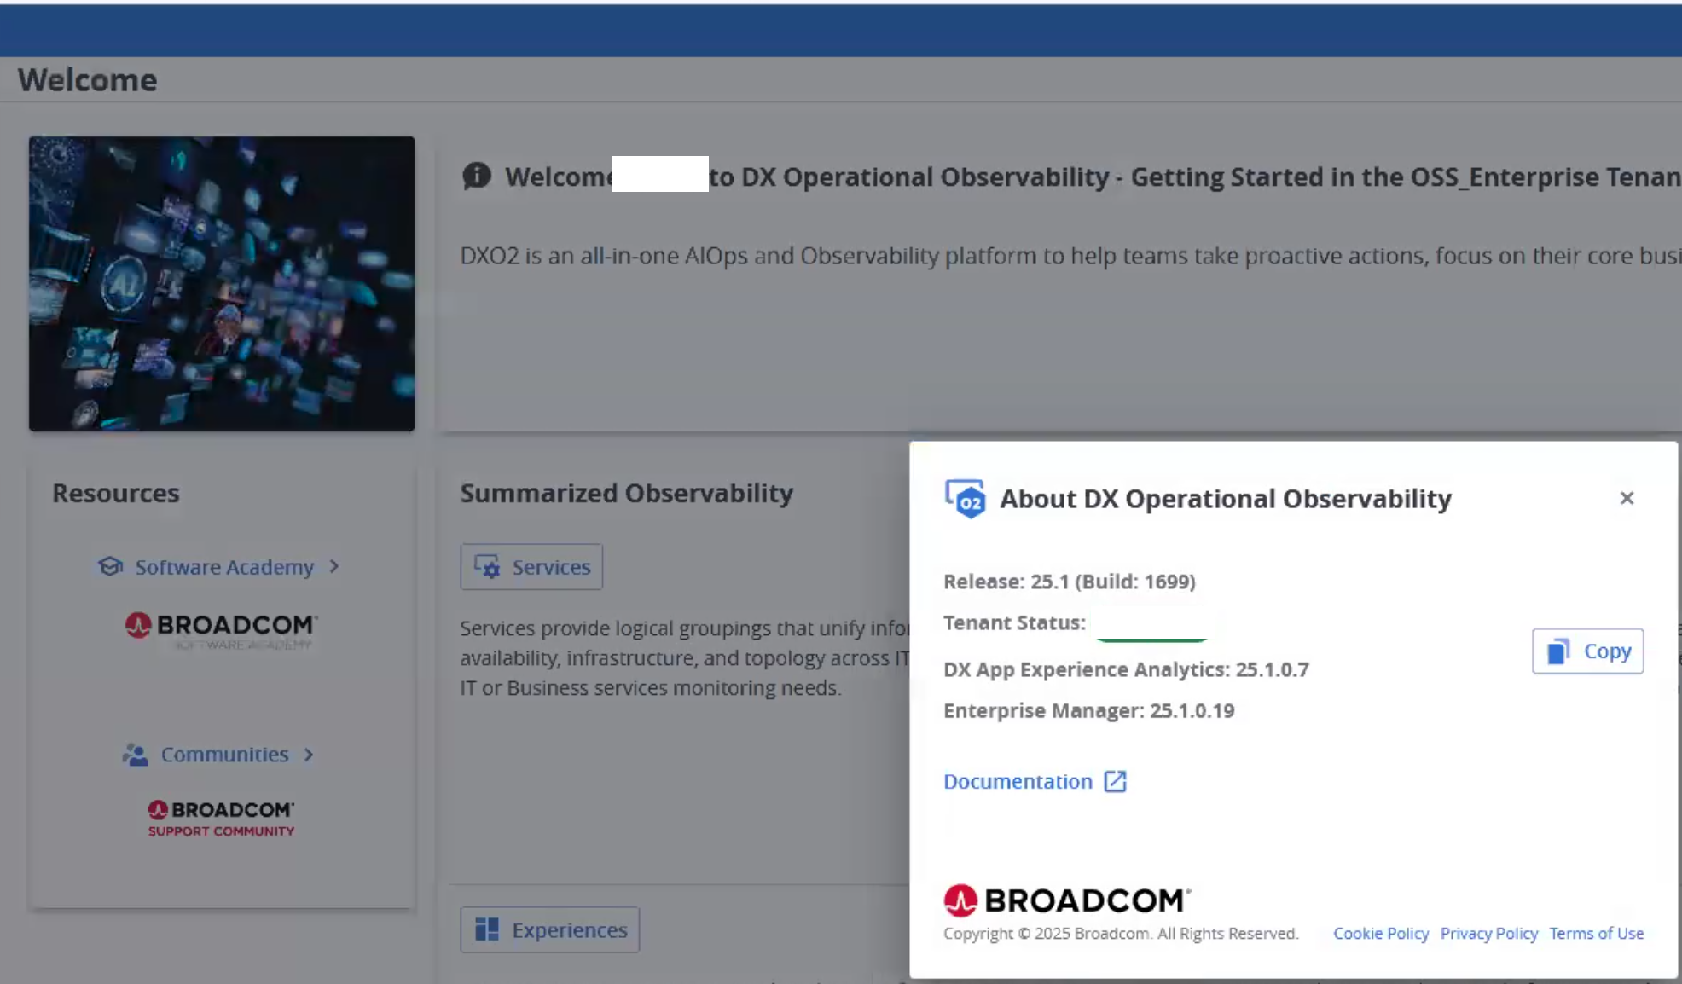Click the info icon beside Welcome heading
Screen dimensions: 1682x984
click(476, 177)
